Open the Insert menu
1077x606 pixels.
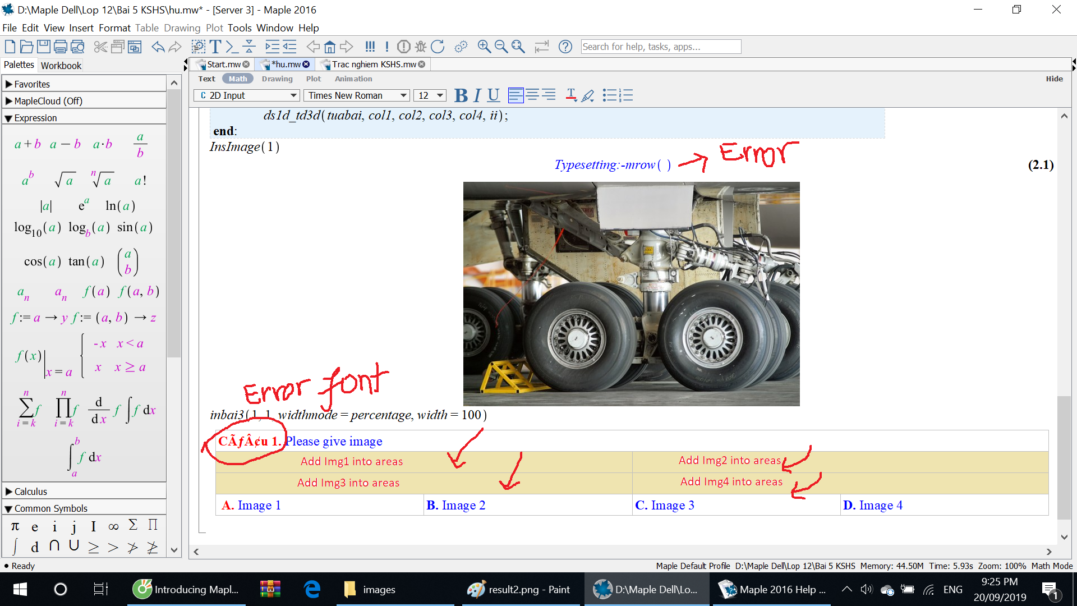pos(81,27)
